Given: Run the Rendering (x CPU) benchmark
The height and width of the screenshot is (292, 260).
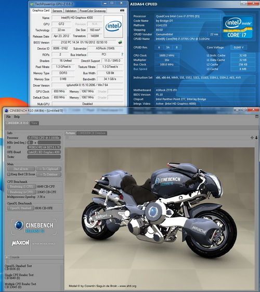Looking at the screenshot, I should [x=22, y=192].
